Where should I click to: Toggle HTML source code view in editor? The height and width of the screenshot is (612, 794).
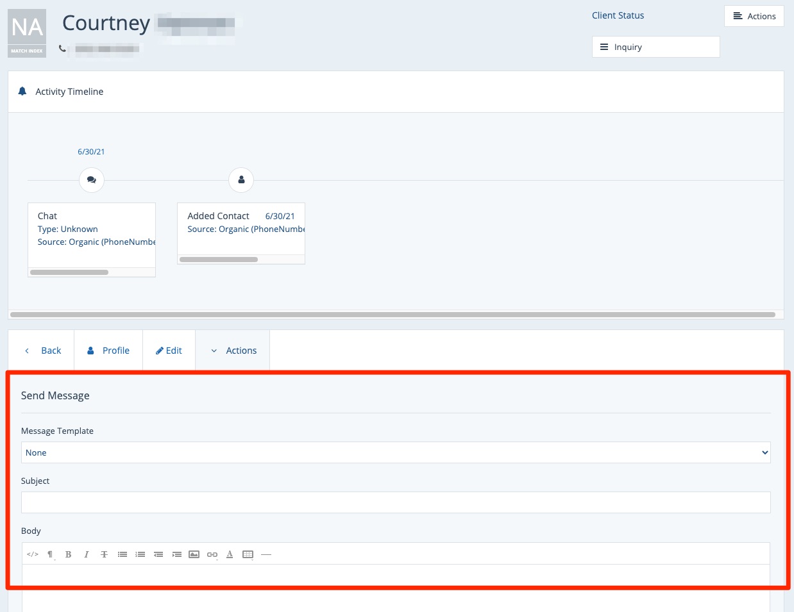coord(33,554)
